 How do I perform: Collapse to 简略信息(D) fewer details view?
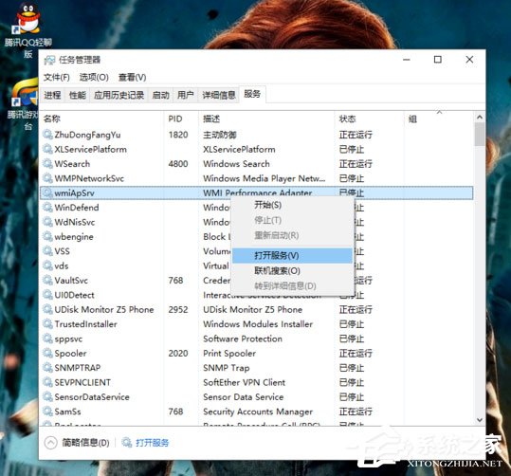click(x=77, y=443)
